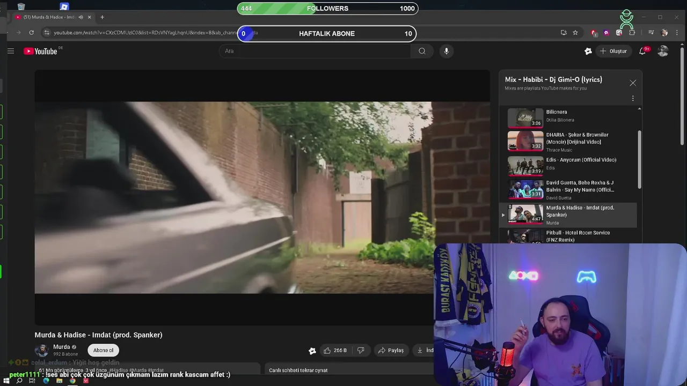This screenshot has width=687, height=386.
Task: Select the Murda & Hadise - Imdat tab
Action: 53,17
